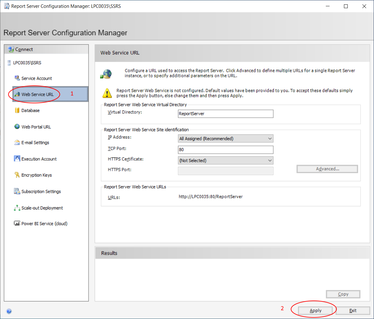Click the Subscription Settings icon
Screen dimensions: 374x319
(x=17, y=191)
